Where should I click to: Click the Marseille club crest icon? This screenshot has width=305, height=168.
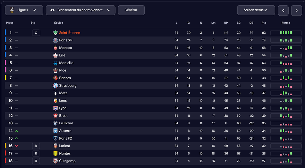[56, 63]
